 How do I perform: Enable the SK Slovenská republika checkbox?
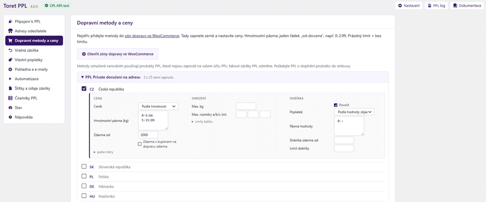84,167
